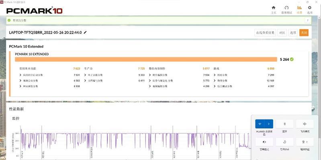Toggle the Wi-Fi quick setting tile
Image resolution: width=321 pixels, height=160 pixels.
coord(260,124)
